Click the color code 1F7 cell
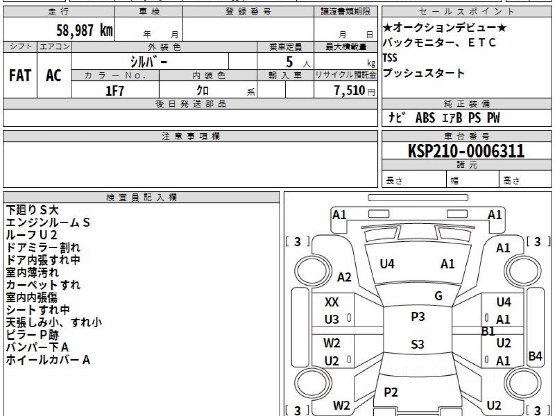The image size is (555, 416). [x=115, y=91]
